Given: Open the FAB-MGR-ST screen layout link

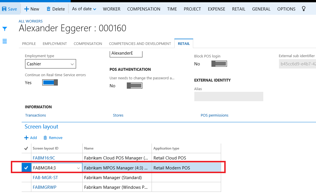Looking at the screenshot, I should tap(45, 178).
